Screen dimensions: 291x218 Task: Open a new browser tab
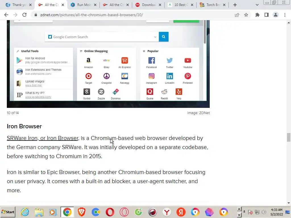point(235,5)
